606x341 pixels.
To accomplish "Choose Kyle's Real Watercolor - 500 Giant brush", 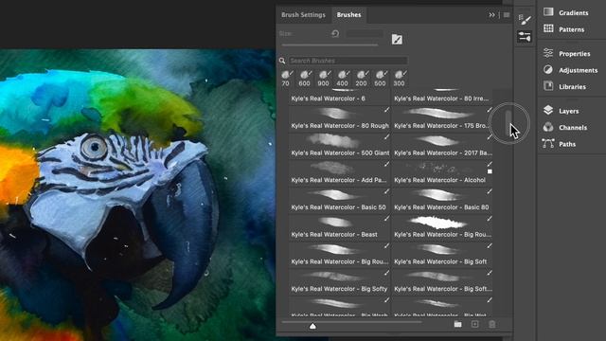I will (x=340, y=146).
